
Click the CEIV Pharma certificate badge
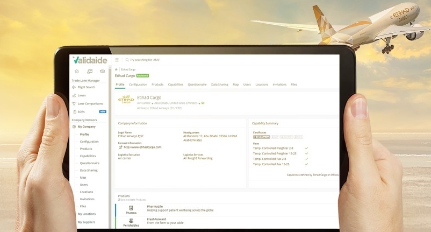pyautogui.click(x=261, y=137)
